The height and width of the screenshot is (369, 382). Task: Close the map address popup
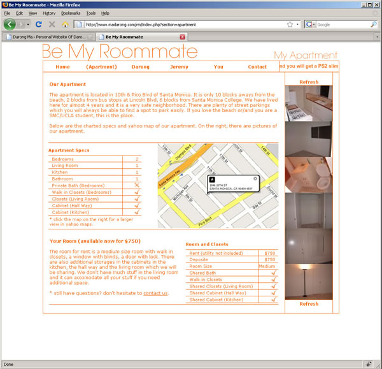(x=255, y=178)
